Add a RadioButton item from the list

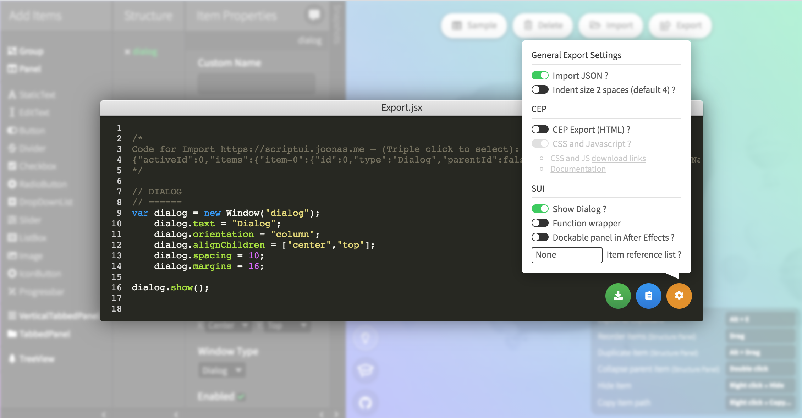tap(37, 184)
